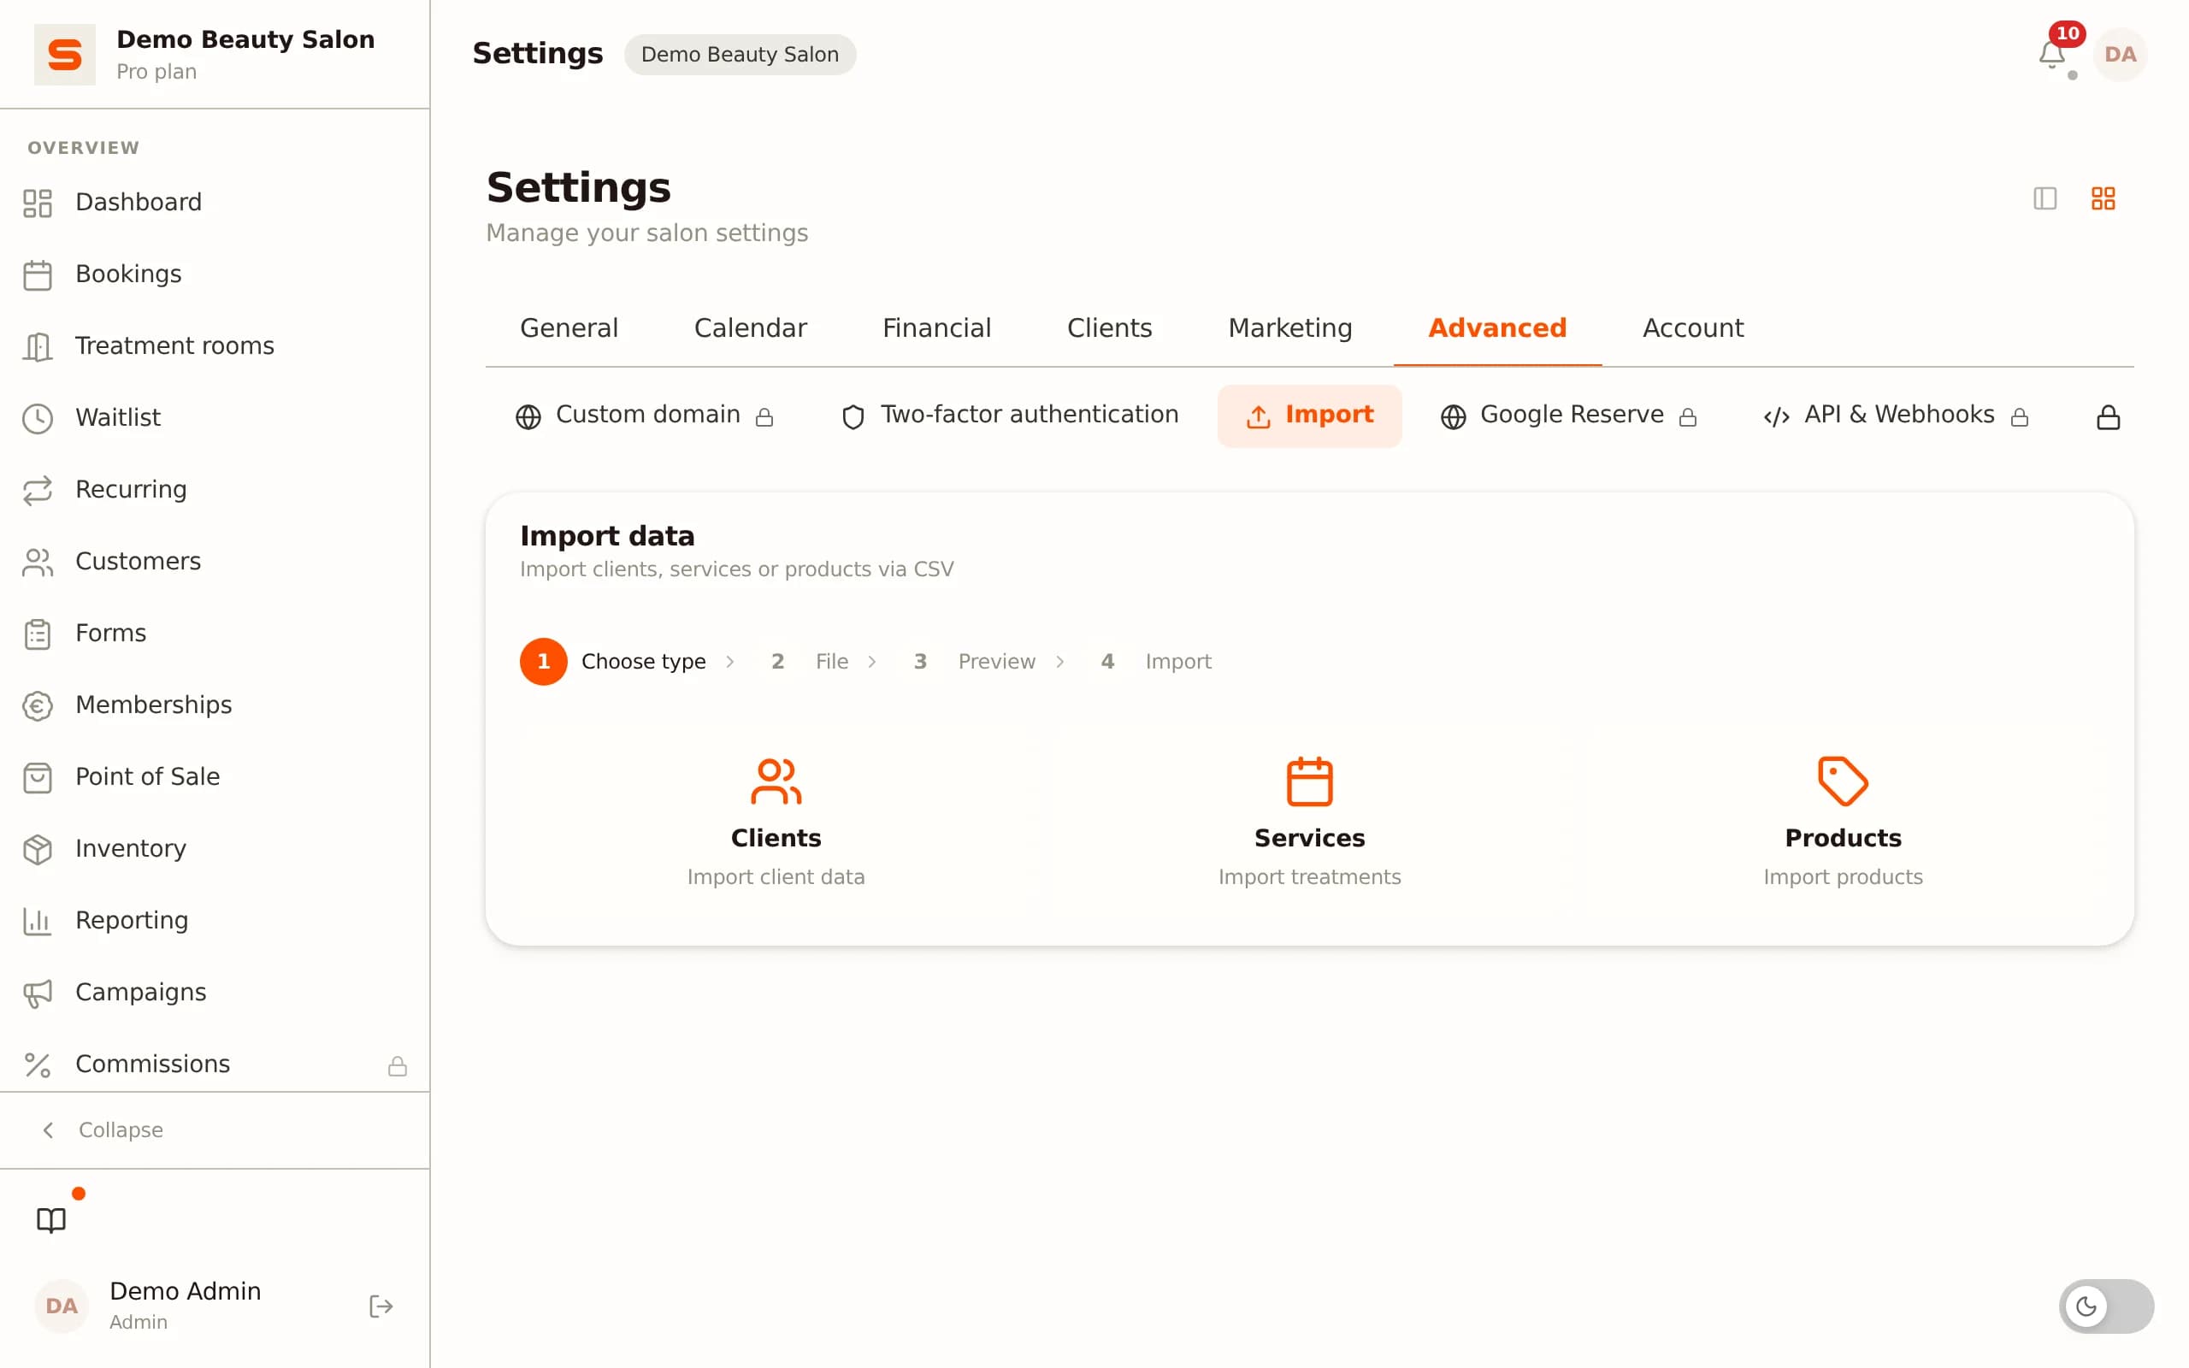Switch to grid layout view icon
2189x1368 pixels.
pyautogui.click(x=2103, y=198)
